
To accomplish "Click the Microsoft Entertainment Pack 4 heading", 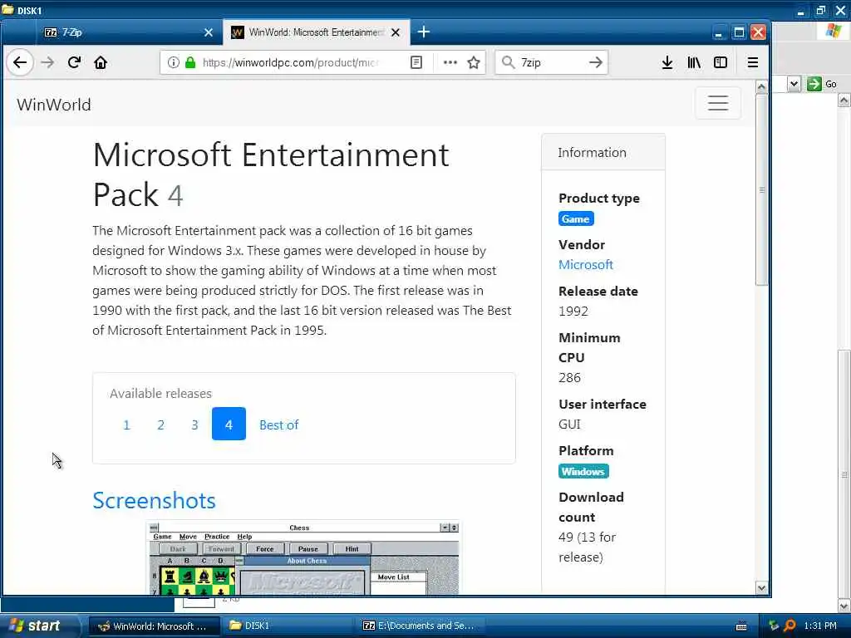I will [x=271, y=174].
